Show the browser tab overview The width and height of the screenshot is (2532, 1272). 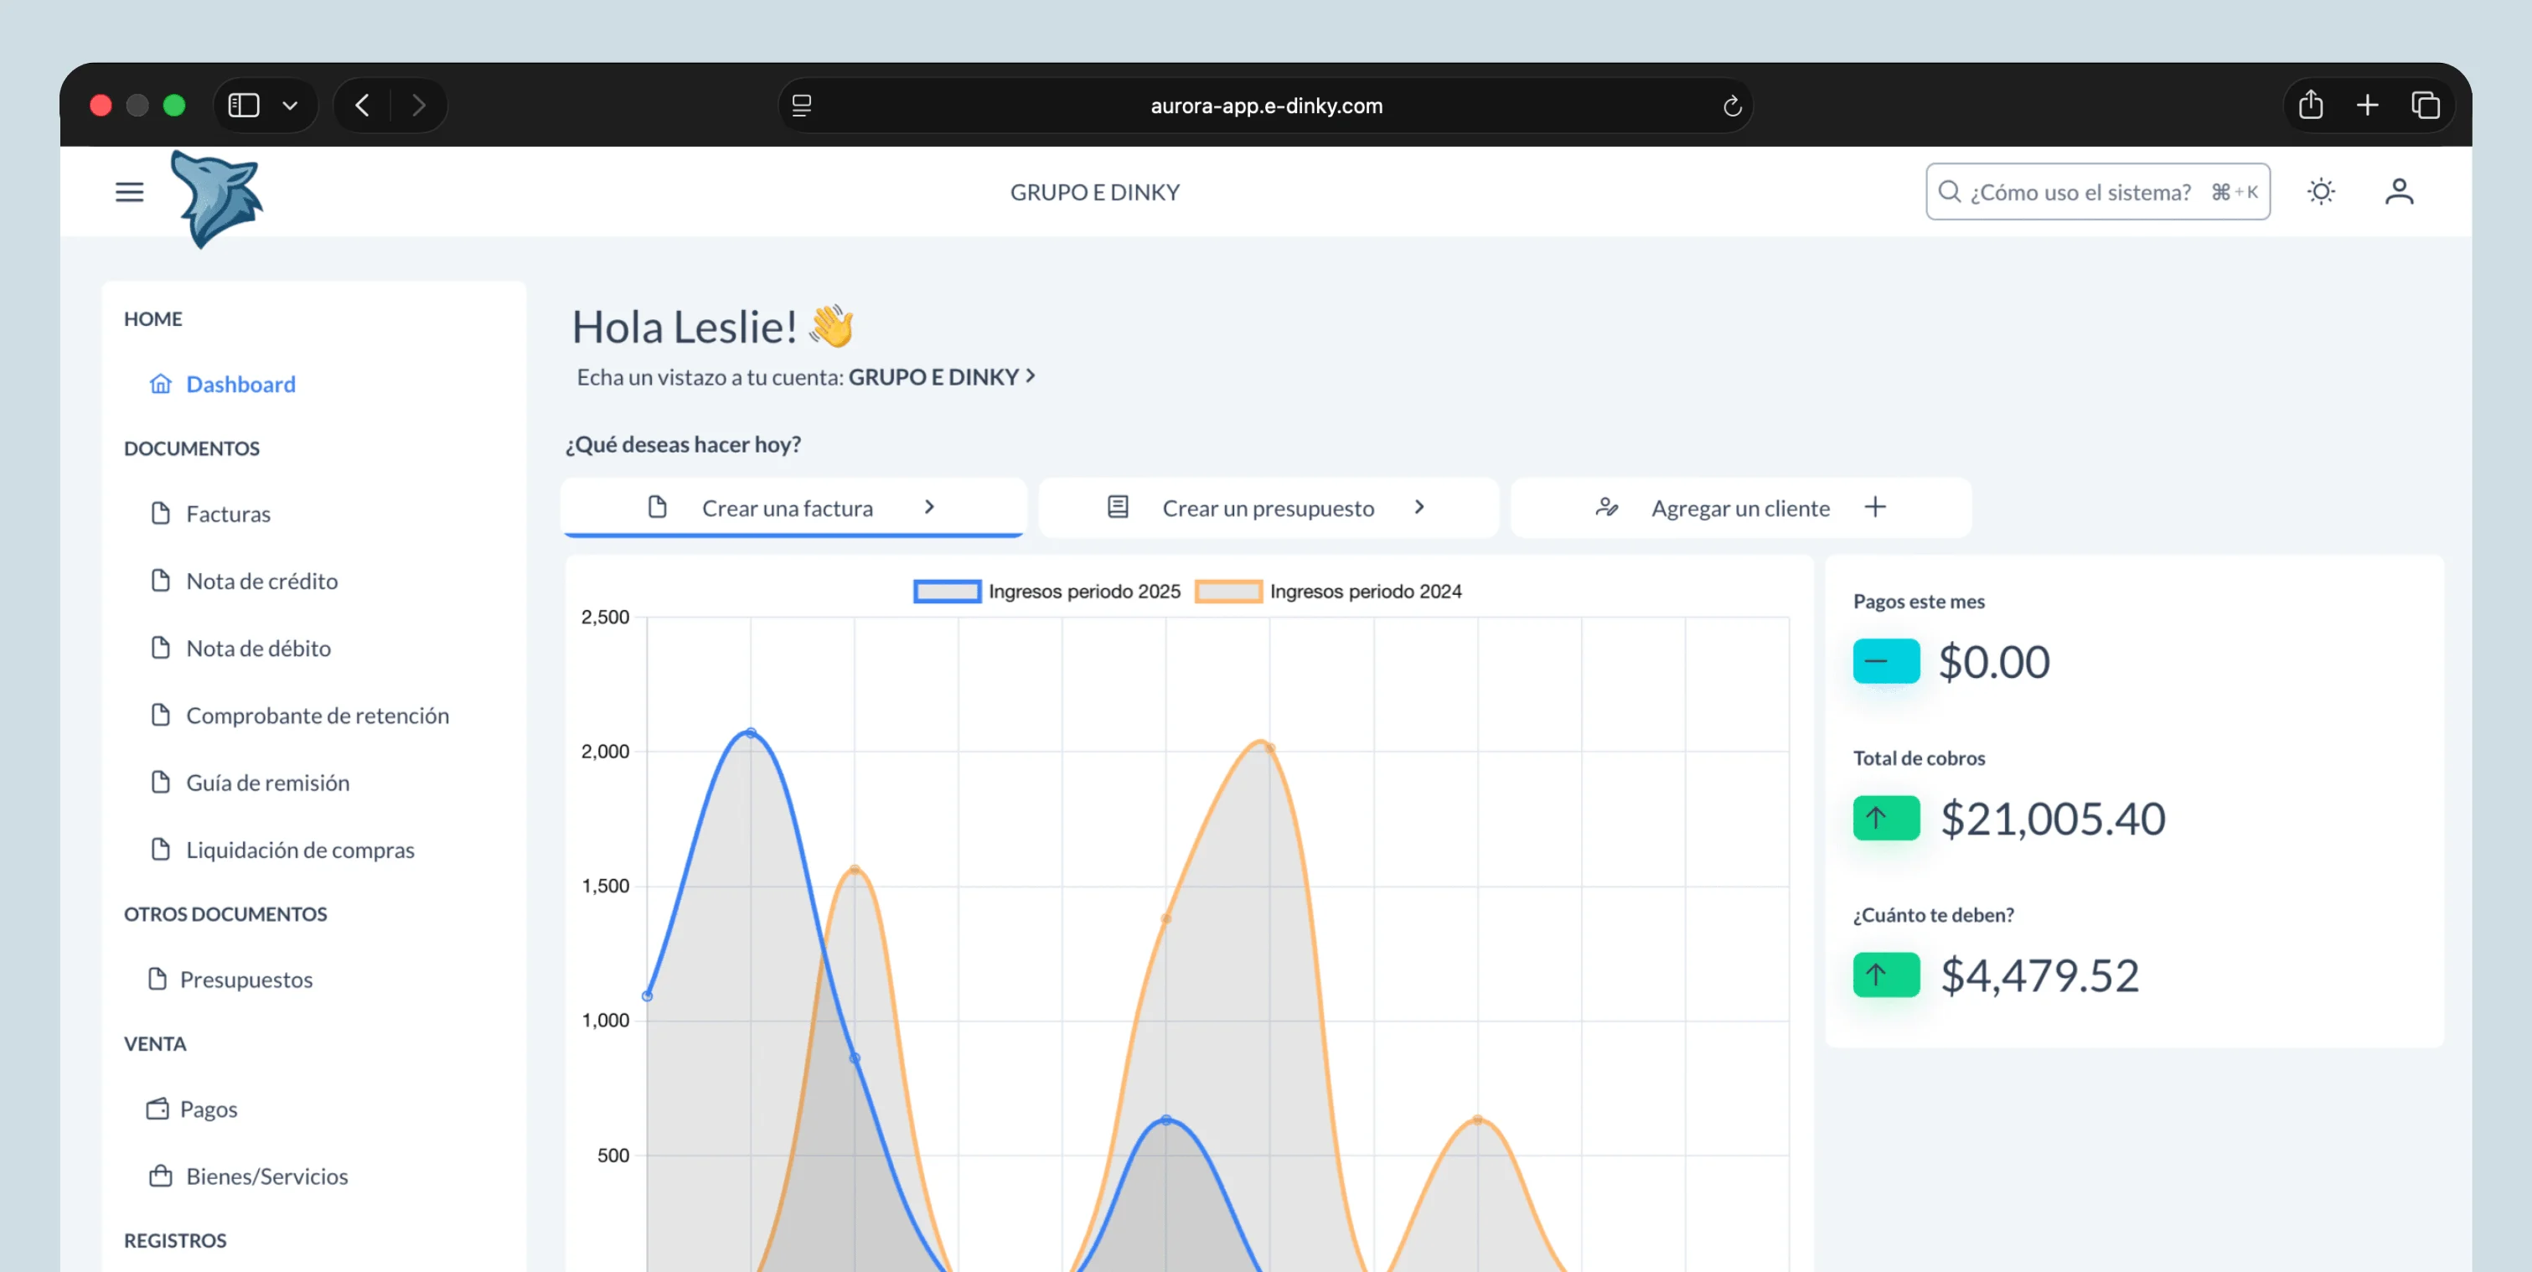[x=2426, y=106]
